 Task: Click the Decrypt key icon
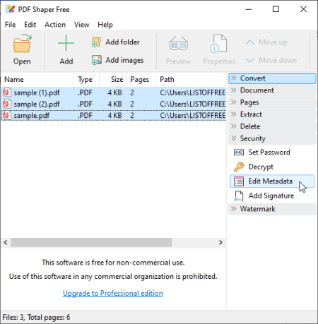click(239, 167)
